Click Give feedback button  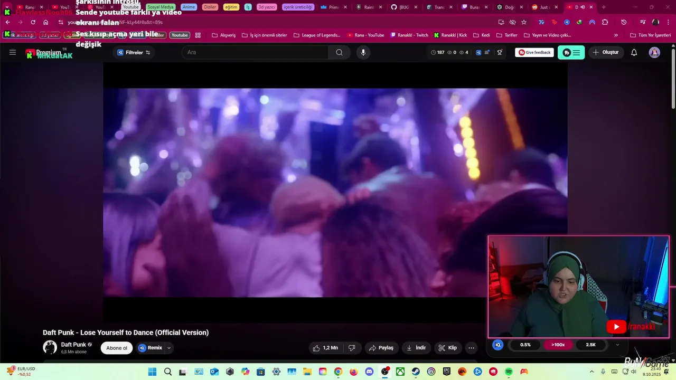click(x=534, y=52)
